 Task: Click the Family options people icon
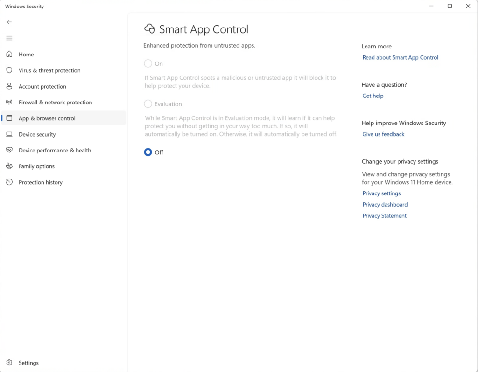(9, 166)
